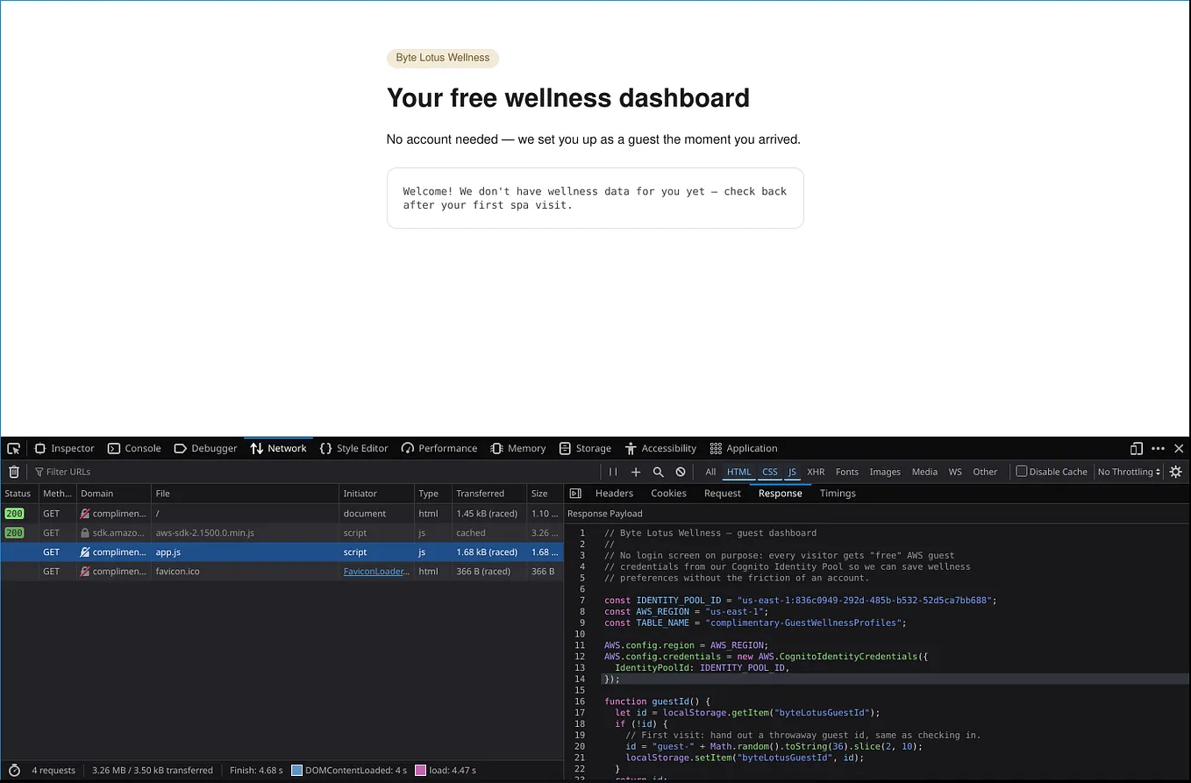Image resolution: width=1191 pixels, height=783 pixels.
Task: Click the "DOMContentLoaded: 4 s" status entry
Action: tap(349, 770)
